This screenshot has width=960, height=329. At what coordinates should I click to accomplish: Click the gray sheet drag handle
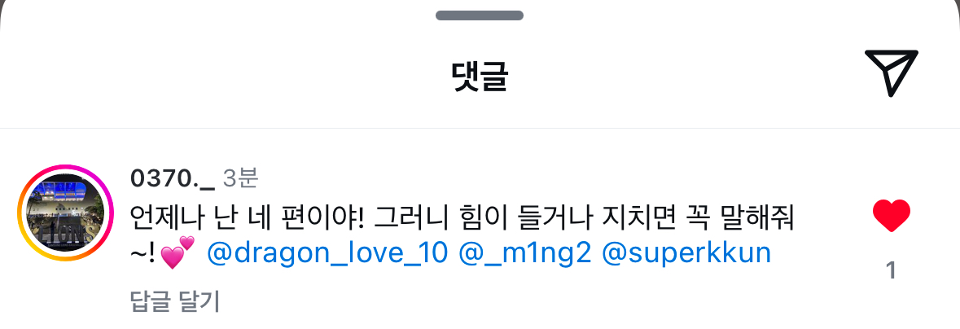click(480, 15)
